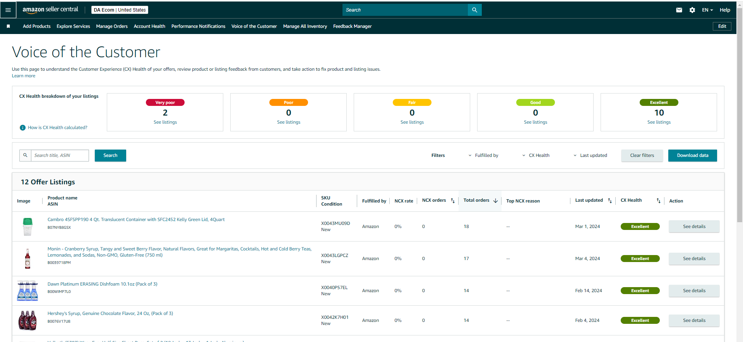This screenshot has height=342, width=743.
Task: Sort by NCX orders arrows icon
Action: click(453, 201)
